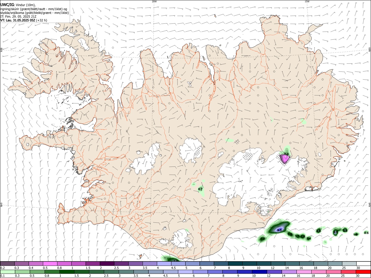
Task: Select the red rain legend swatch after 30
Action: (x=363, y=272)
